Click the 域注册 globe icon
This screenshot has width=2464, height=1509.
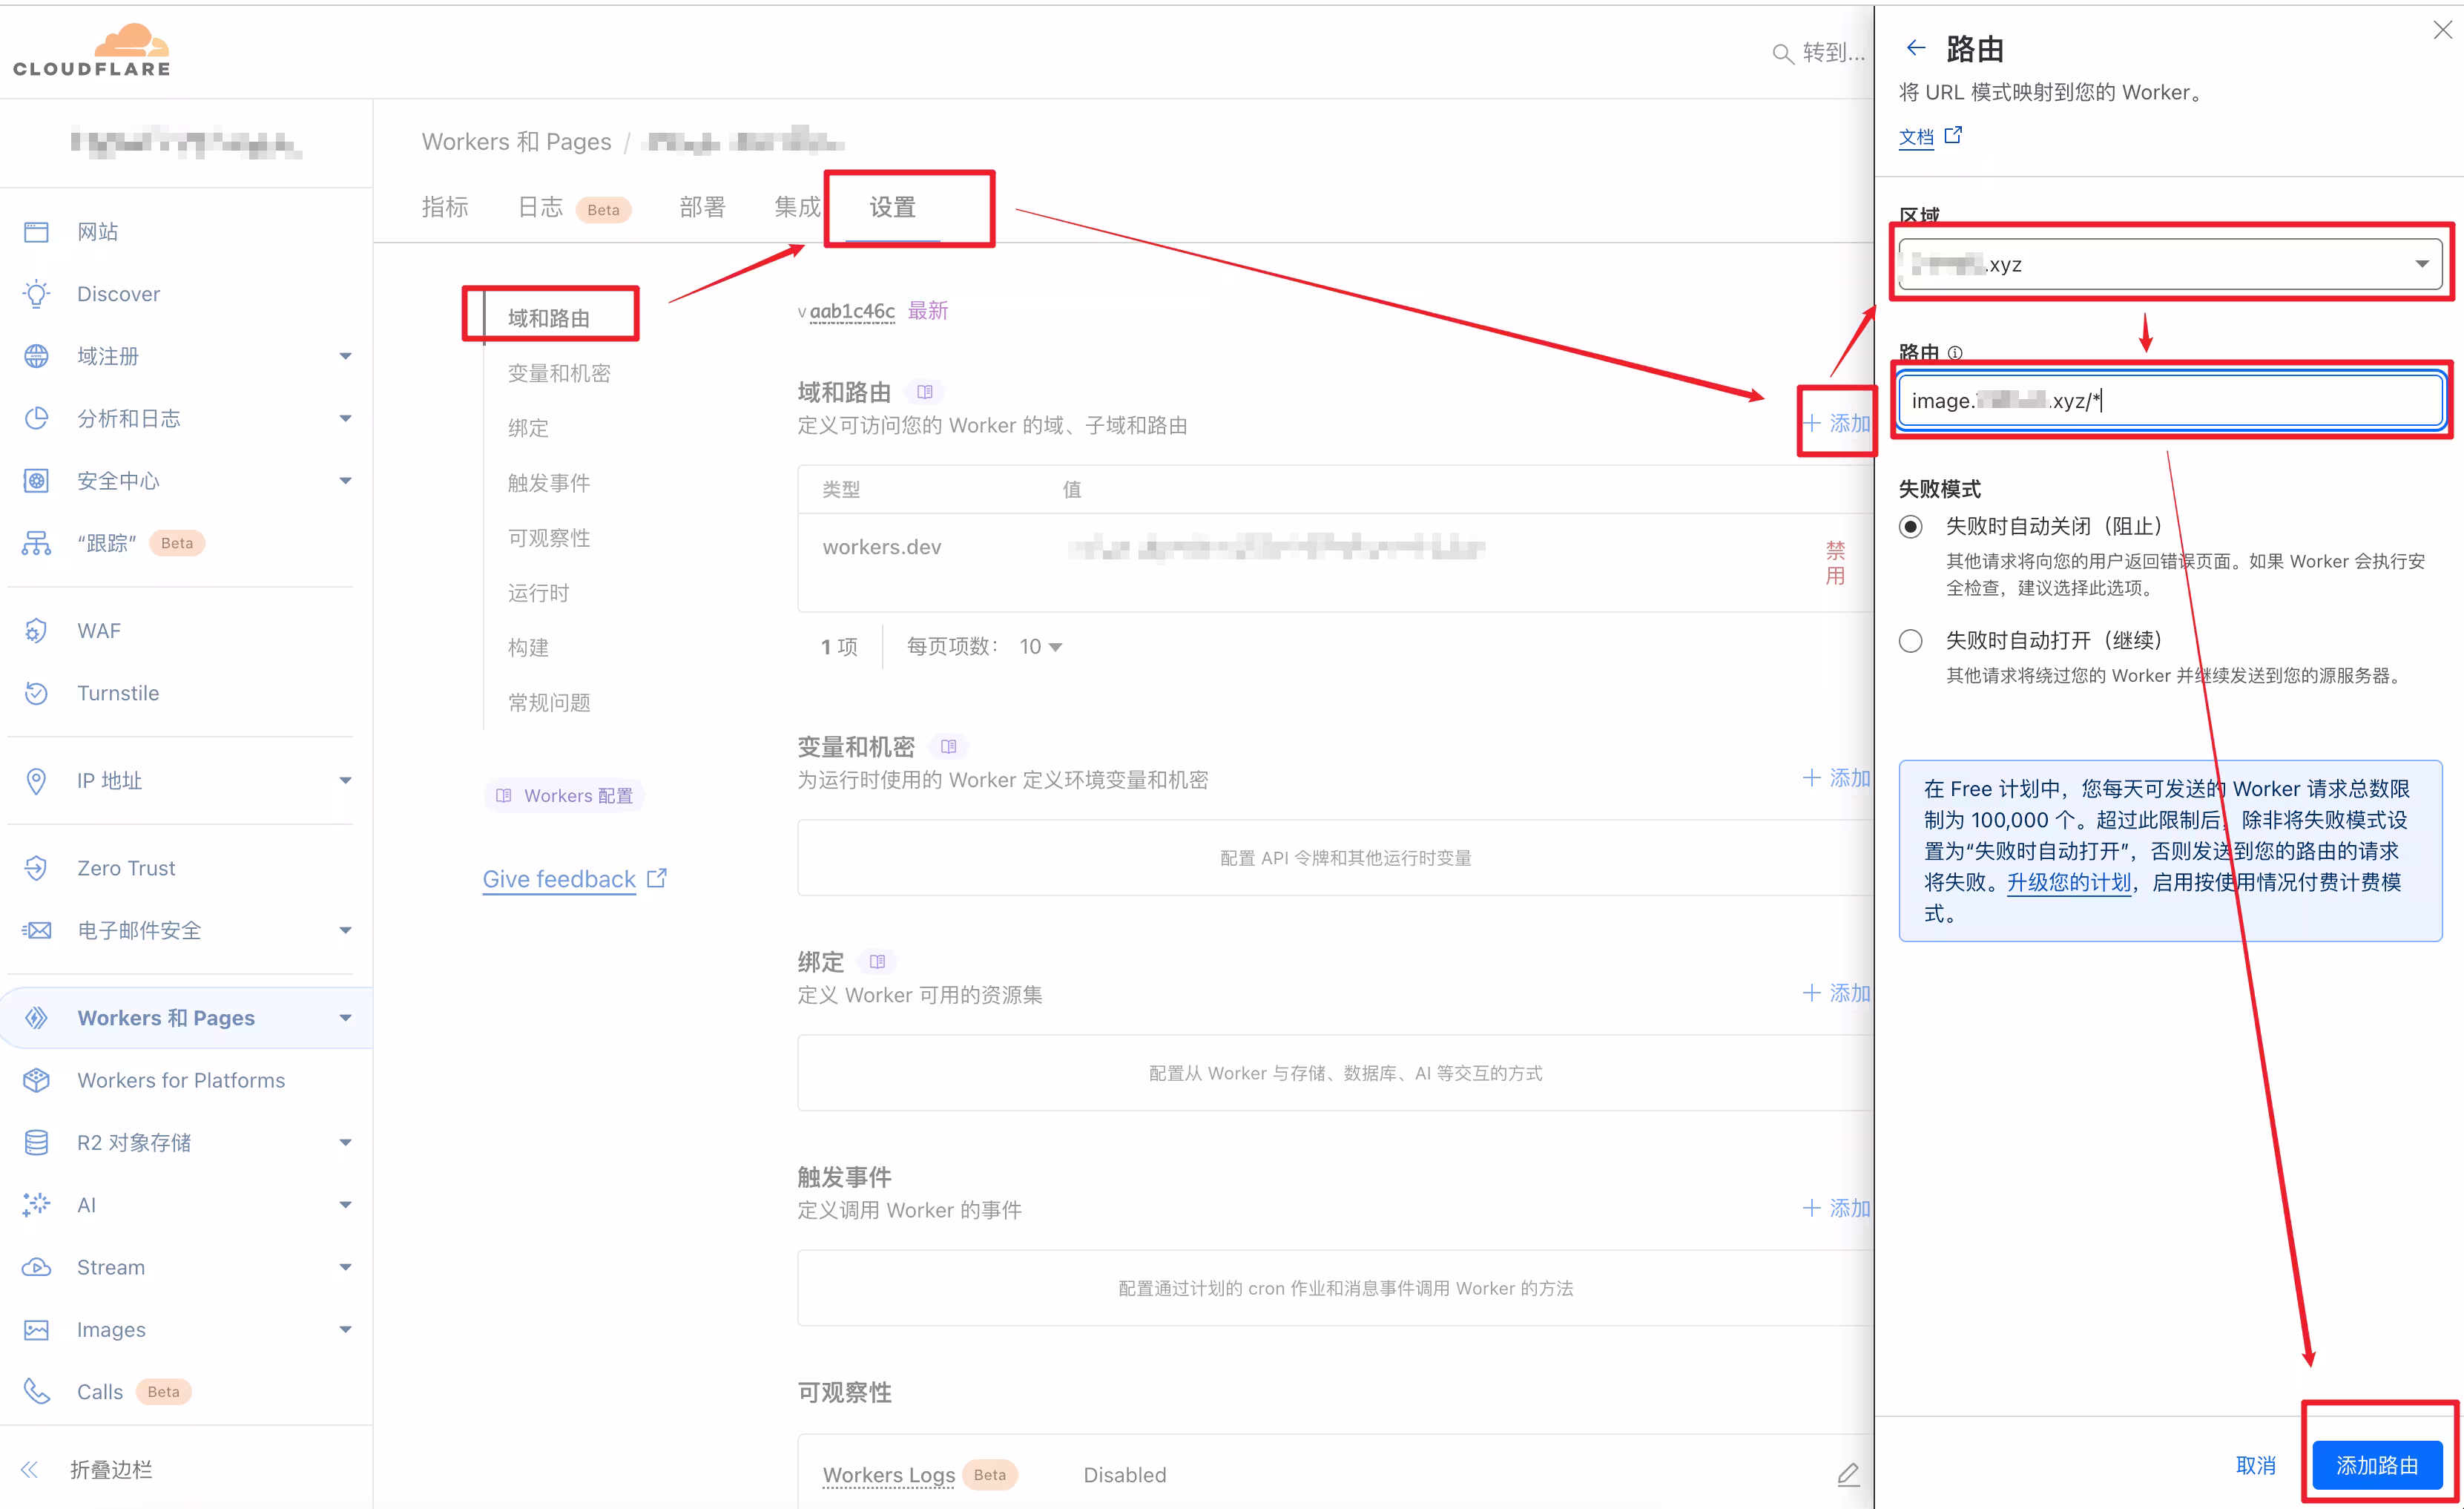pos(36,356)
